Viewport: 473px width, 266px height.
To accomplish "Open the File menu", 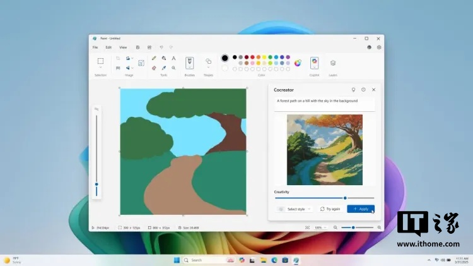I will click(95, 47).
